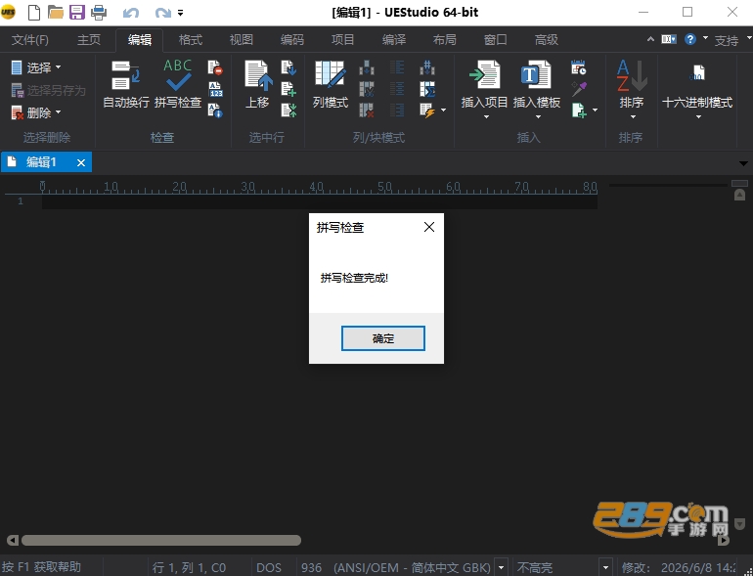Screen dimensions: 753x576
Task: Click the column sum sigma icon
Action: point(427,89)
